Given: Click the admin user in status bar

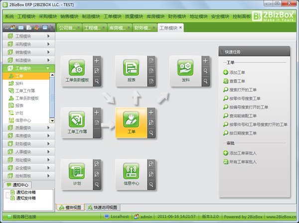Looking at the screenshot, I should pos(143,217).
